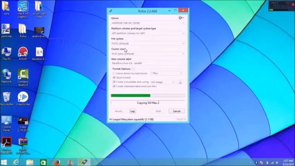
Task: Open the Recycle Bin
Action: (6, 98)
